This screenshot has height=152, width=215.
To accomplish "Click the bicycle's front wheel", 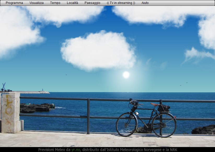I will (x=126, y=125).
